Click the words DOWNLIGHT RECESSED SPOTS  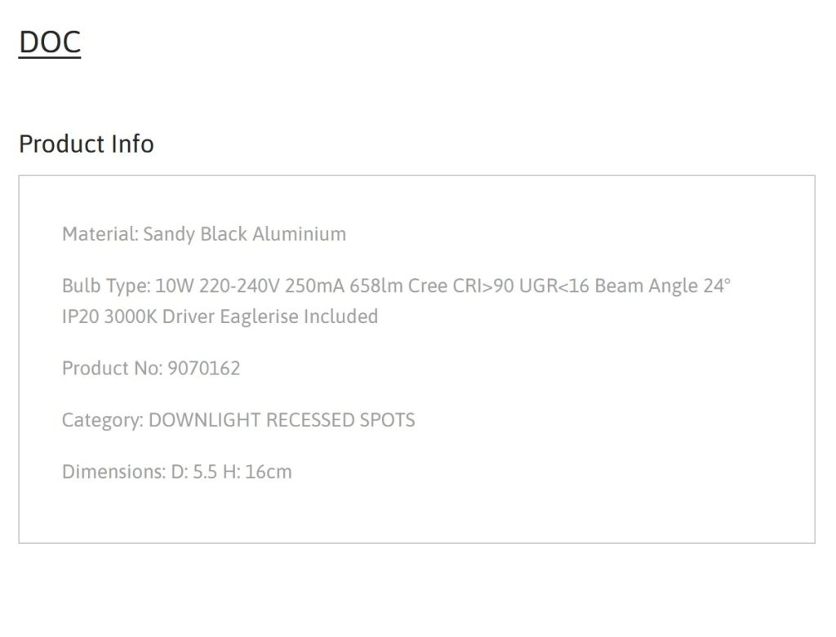click(282, 420)
